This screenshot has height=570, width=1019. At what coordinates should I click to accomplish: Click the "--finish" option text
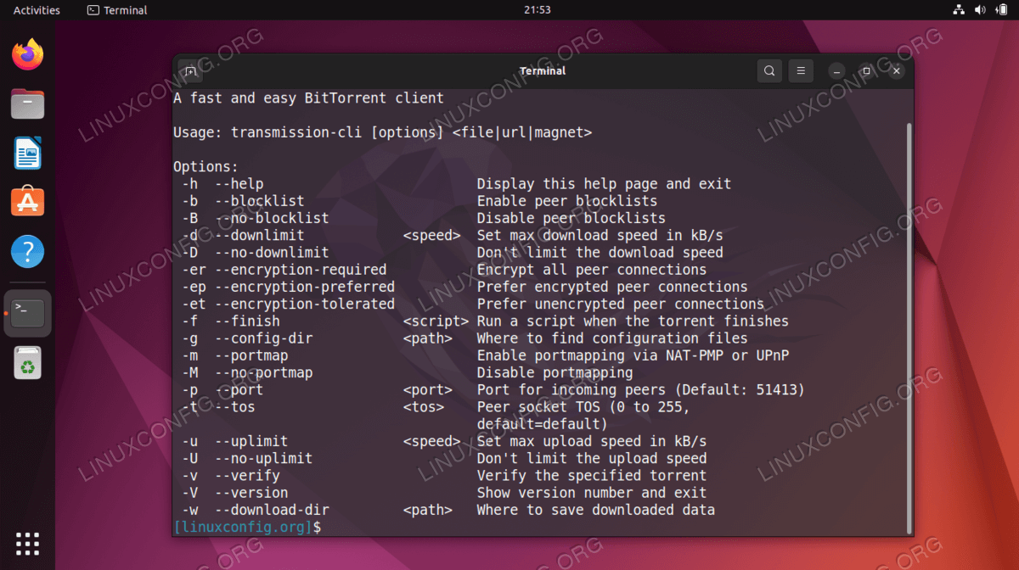(247, 321)
